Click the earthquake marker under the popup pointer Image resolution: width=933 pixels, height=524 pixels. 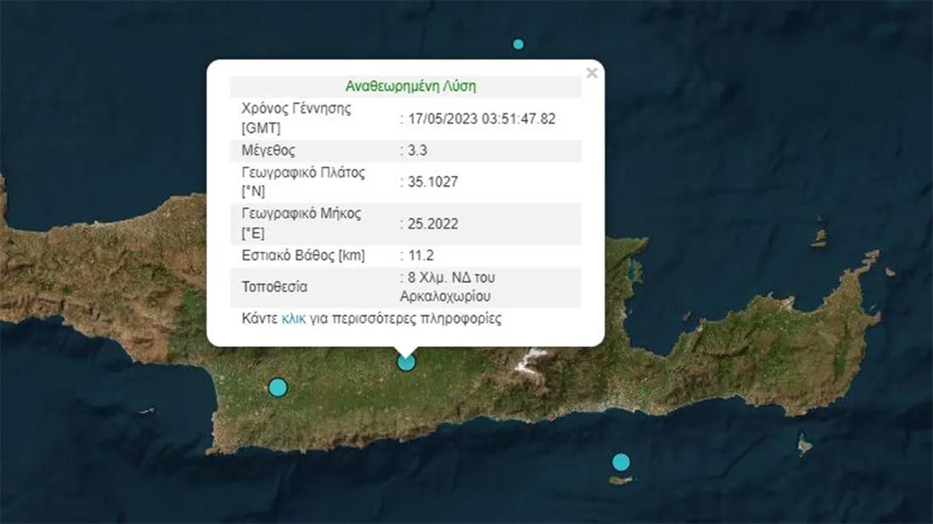click(407, 363)
